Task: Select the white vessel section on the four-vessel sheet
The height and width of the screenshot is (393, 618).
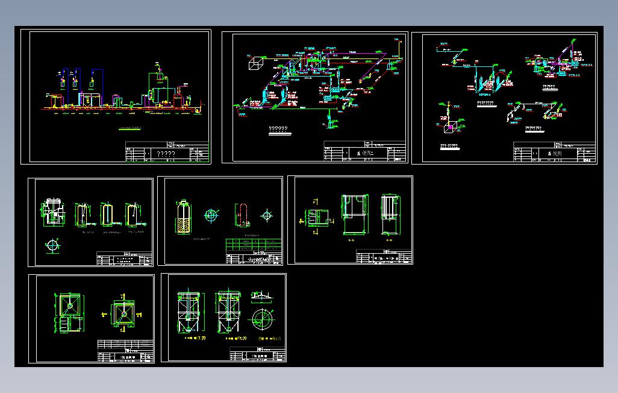Action: 53,212
